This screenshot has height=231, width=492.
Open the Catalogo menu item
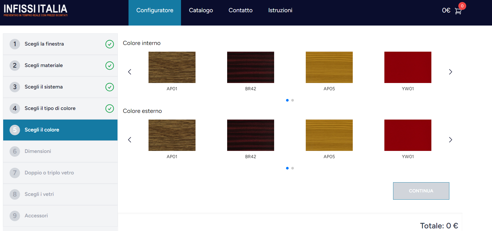click(x=201, y=10)
